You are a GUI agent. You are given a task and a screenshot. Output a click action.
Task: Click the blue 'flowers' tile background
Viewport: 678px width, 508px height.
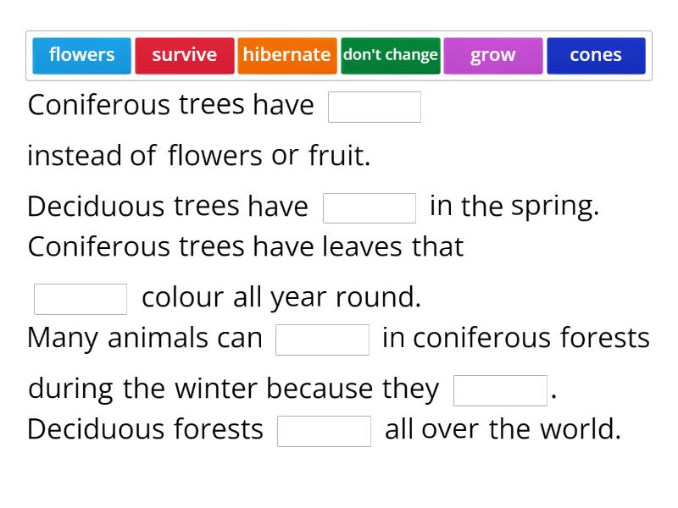pyautogui.click(x=81, y=55)
